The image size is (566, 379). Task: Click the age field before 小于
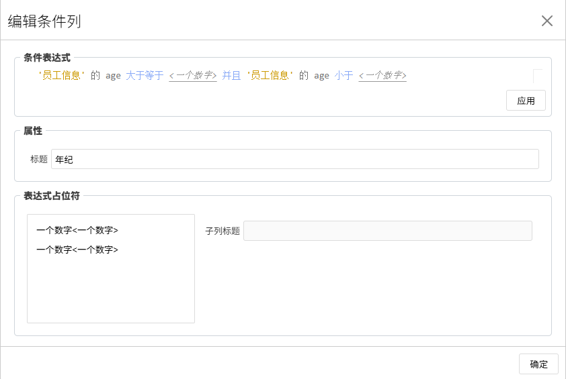point(321,76)
